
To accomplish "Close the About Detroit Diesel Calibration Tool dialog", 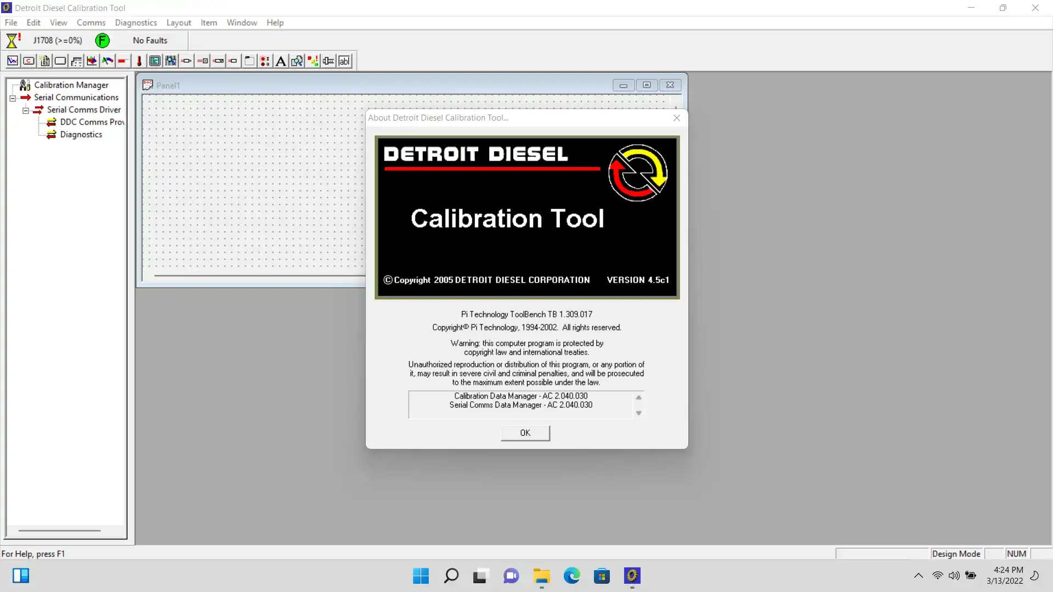I will pyautogui.click(x=677, y=118).
